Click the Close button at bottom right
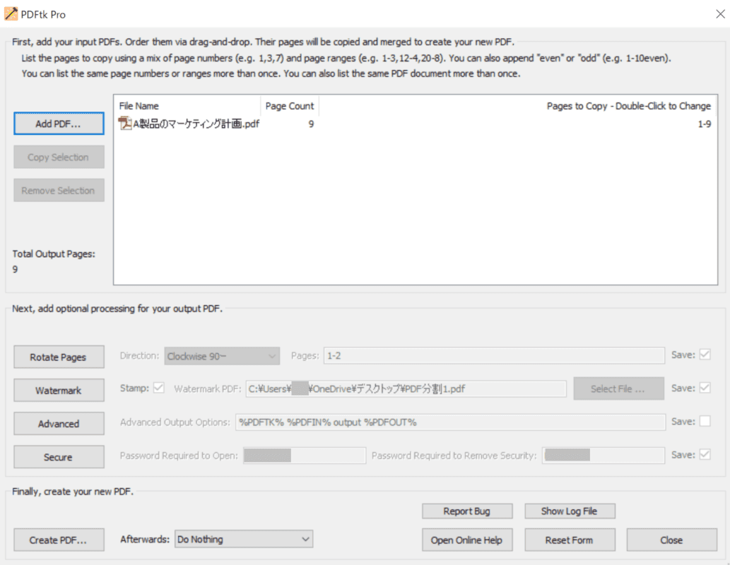Viewport: 730px width, 565px height. 671,540
